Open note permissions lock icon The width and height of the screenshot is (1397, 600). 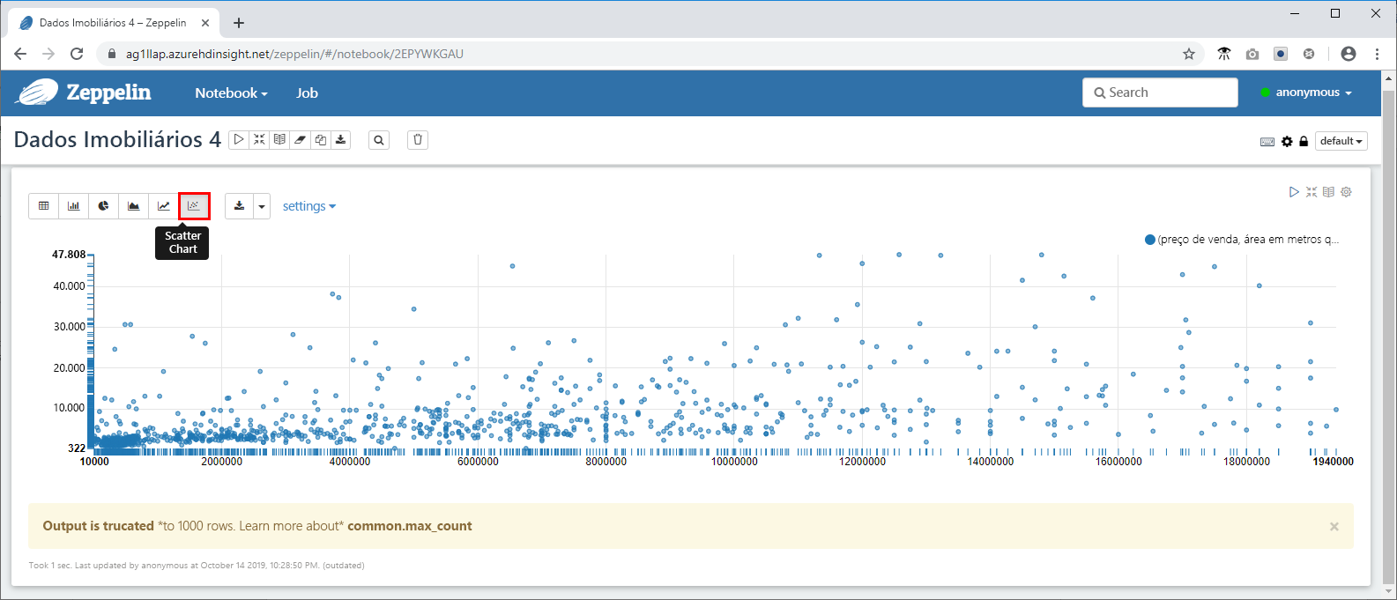[1304, 141]
